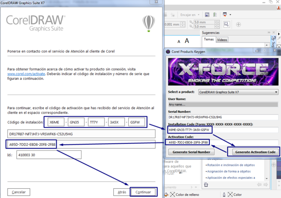Click the outline Color no-color swatch

click(x=230, y=194)
